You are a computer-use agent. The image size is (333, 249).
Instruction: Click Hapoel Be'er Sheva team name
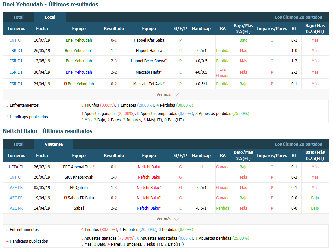click(x=148, y=61)
